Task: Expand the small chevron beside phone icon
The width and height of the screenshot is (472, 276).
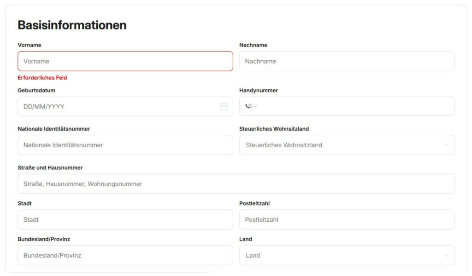Action: coord(256,107)
